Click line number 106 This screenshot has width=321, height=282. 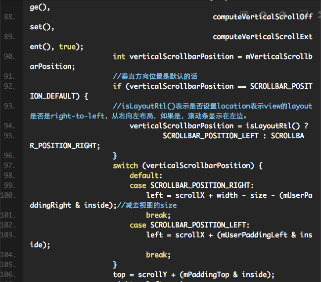(x=8, y=274)
